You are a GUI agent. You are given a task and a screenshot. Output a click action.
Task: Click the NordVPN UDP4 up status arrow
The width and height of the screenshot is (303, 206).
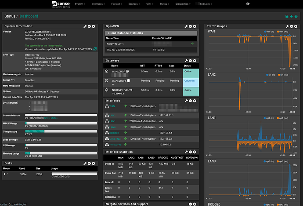[192, 44]
